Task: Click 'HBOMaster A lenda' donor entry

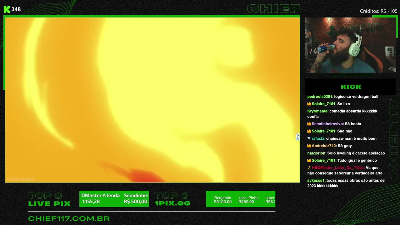Action: coord(100,195)
